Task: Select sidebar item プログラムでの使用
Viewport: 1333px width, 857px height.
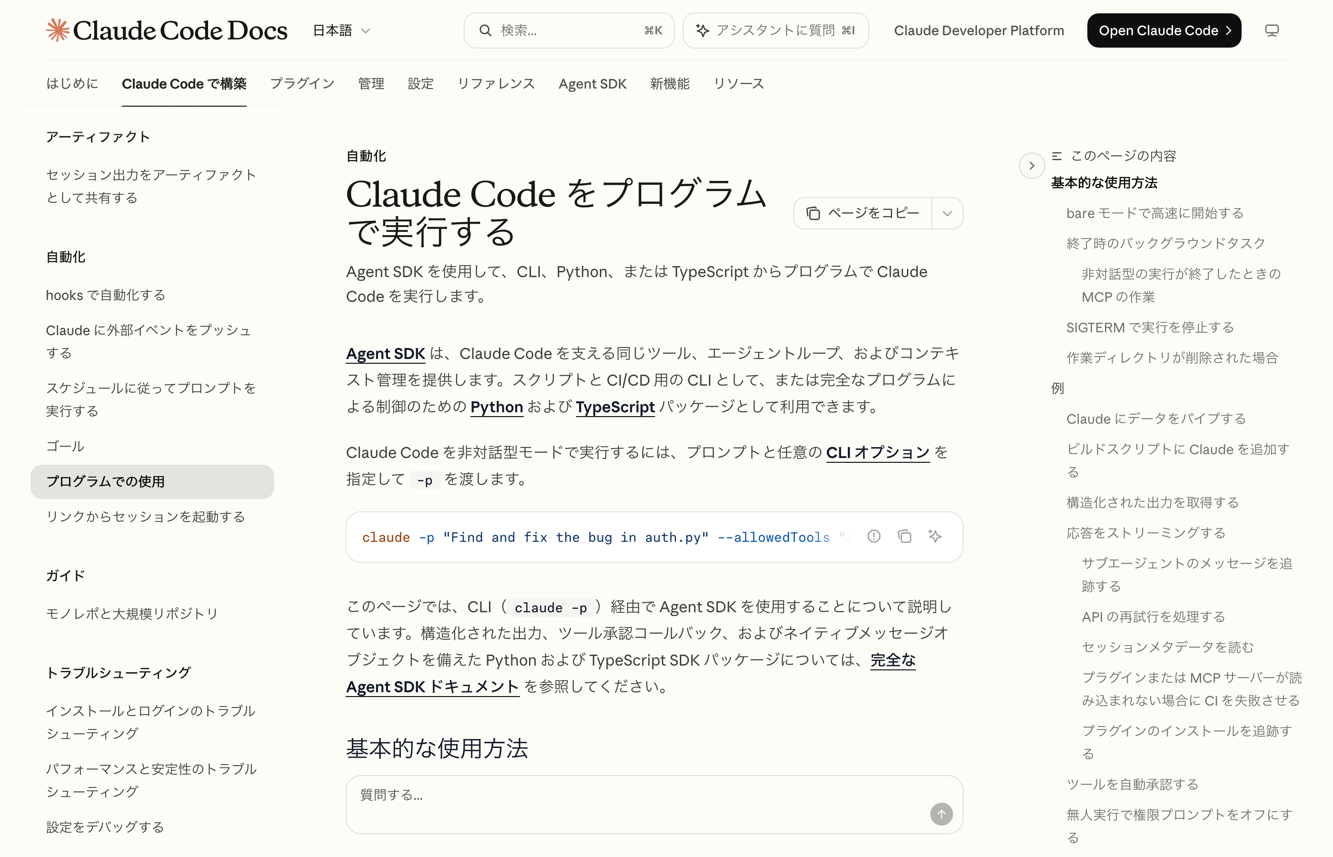Action: click(152, 481)
